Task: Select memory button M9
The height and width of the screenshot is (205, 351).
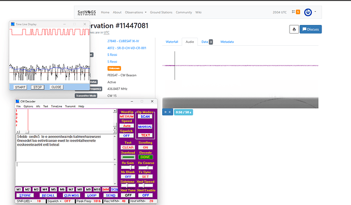Action: coord(88,189)
